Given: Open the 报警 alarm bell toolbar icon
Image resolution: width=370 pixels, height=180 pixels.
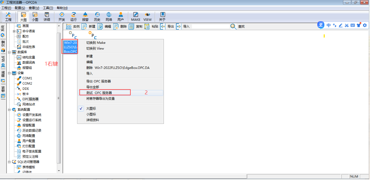Looking at the screenshot, I should pos(85,15).
